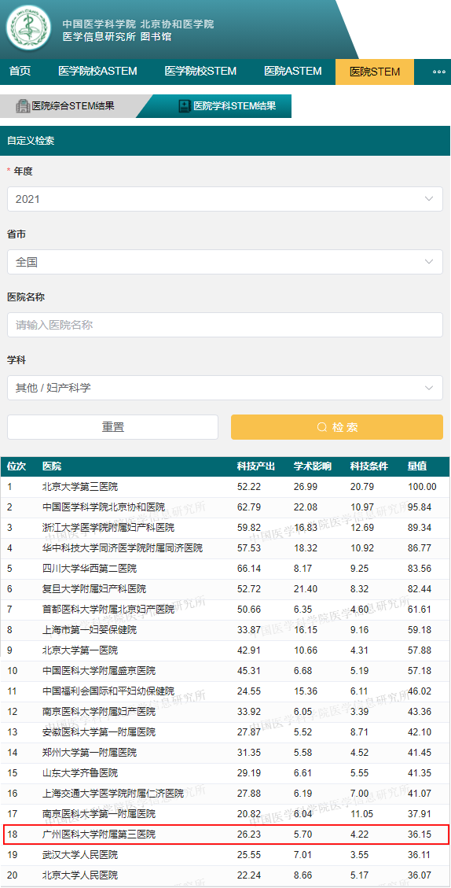The width and height of the screenshot is (451, 888).
Task: Select the 医院ASTEM tab
Action: click(293, 72)
